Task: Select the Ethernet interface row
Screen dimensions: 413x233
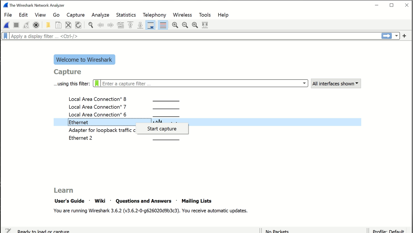Action: click(x=207, y=122)
